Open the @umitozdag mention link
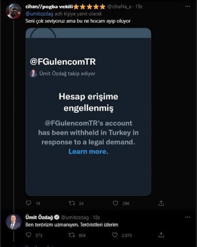Image resolution: width=197 pixels, height=247 pixels. coord(39,14)
